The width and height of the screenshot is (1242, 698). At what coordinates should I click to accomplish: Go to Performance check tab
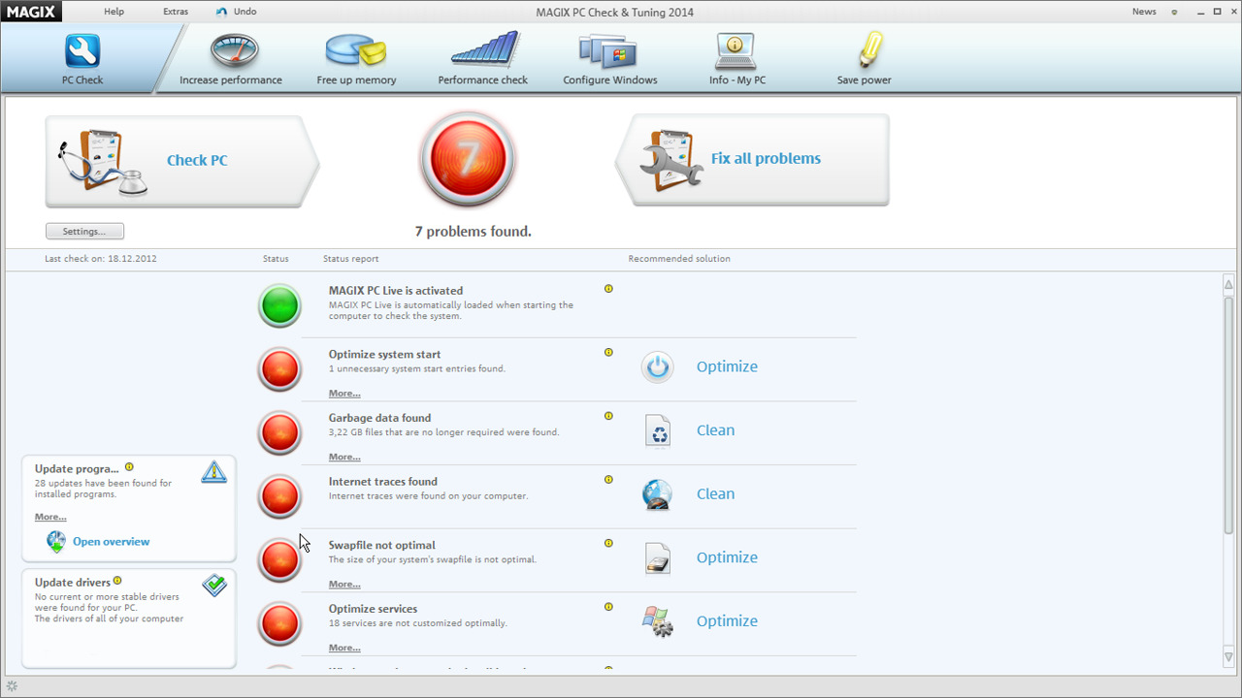point(482,60)
